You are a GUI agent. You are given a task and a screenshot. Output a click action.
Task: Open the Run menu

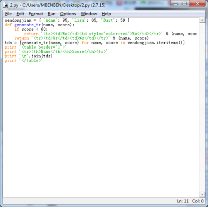pyautogui.click(x=52, y=14)
